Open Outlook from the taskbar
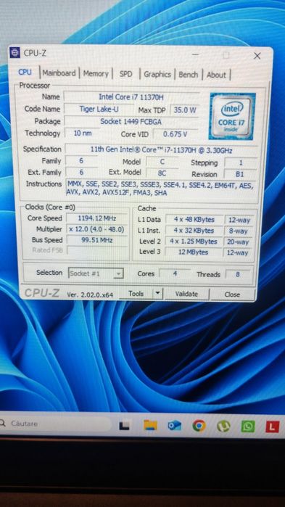Screen dimensions: 285x507 (x=175, y=425)
